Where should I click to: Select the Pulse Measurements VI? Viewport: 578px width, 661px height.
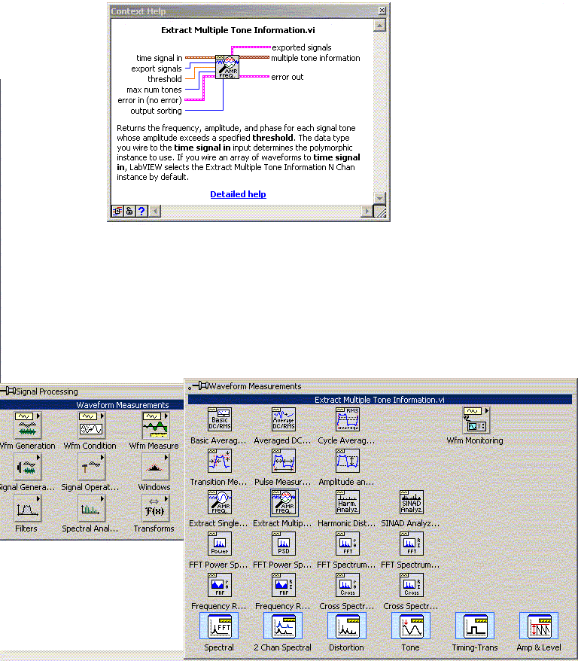point(284,460)
